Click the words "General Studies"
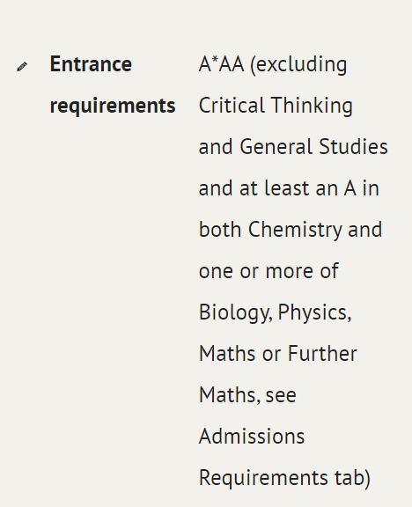This screenshot has width=412, height=507. [313, 147]
